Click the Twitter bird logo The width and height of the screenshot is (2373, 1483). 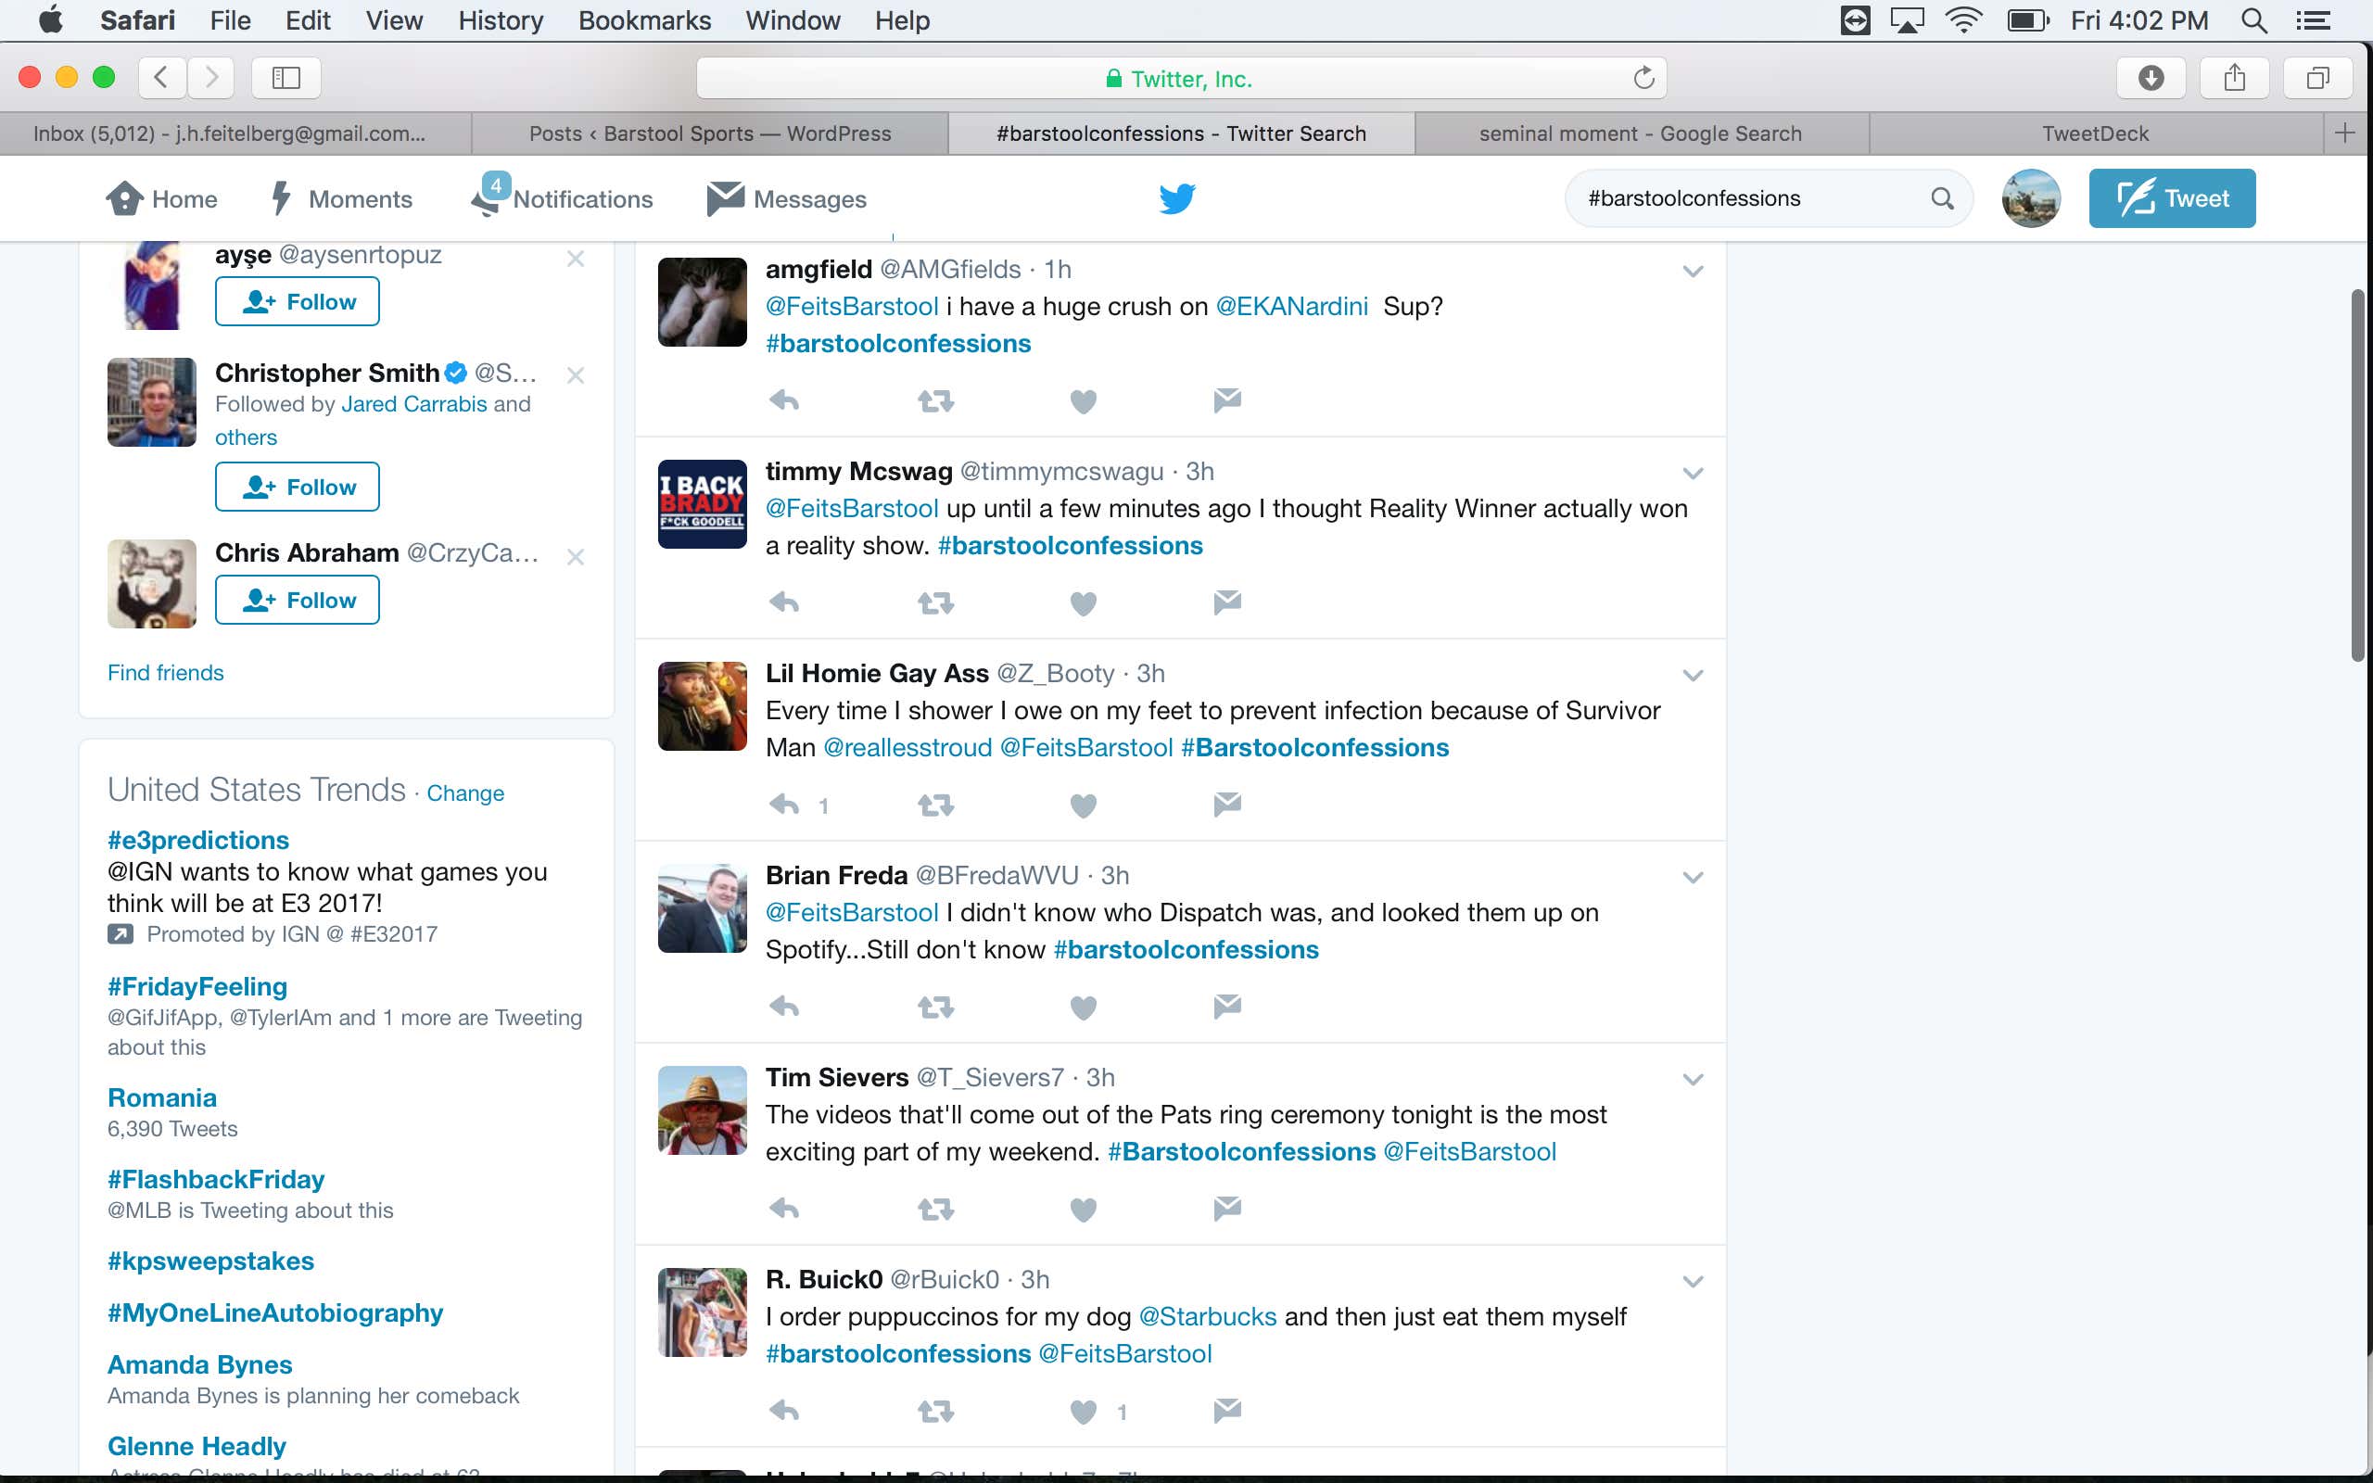1176,198
